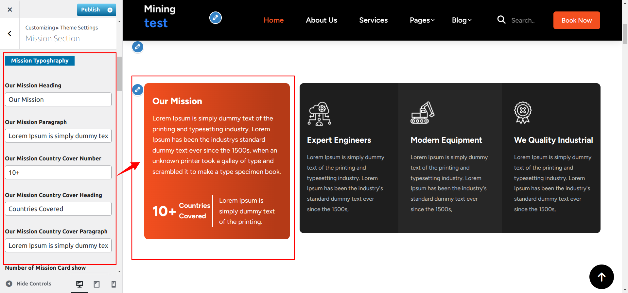Open Publish settings gear icon
Screen dimensions: 628x293
(x=110, y=10)
